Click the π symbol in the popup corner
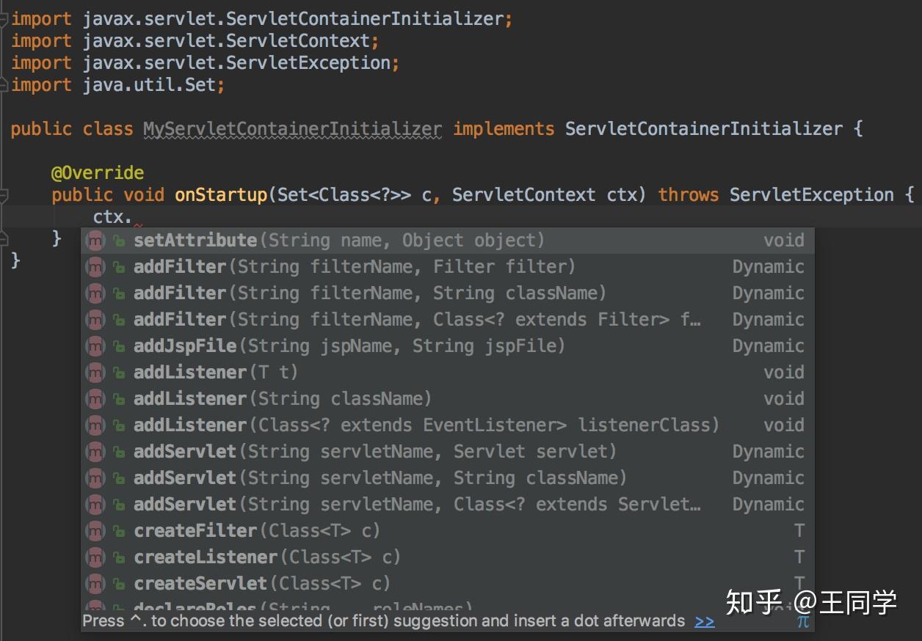This screenshot has width=922, height=641. 803,621
